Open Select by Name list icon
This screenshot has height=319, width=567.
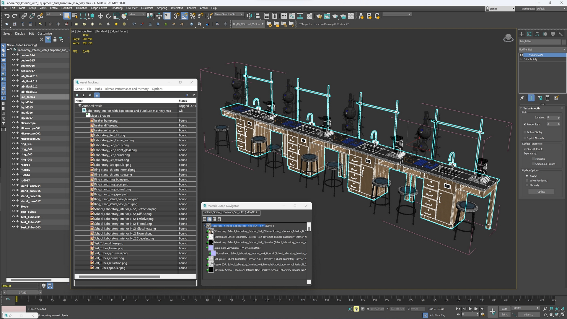click(x=75, y=16)
